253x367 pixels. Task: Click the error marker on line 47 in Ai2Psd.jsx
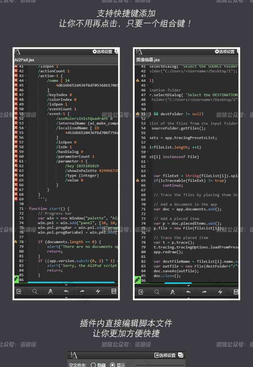[x=16, y=95]
